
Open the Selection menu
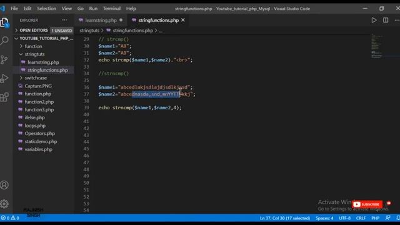pyautogui.click(x=46, y=8)
